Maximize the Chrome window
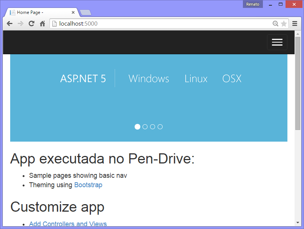 (x=280, y=4)
